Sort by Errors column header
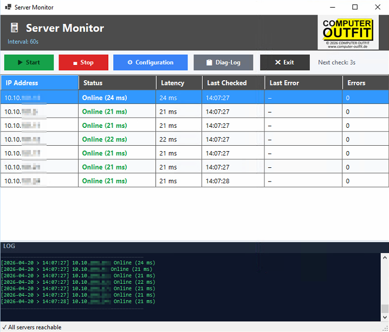This screenshot has width=389, height=332. click(x=366, y=83)
